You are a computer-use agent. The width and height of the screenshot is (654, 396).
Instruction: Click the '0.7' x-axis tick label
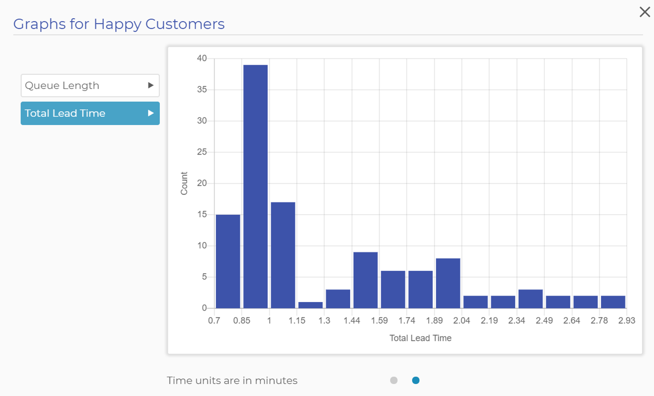tap(214, 321)
